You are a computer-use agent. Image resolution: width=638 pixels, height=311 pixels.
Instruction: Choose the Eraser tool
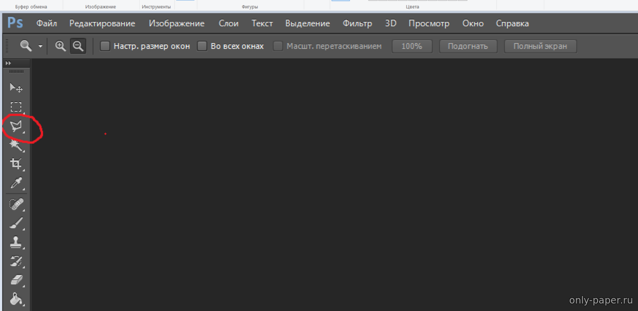[x=16, y=280]
